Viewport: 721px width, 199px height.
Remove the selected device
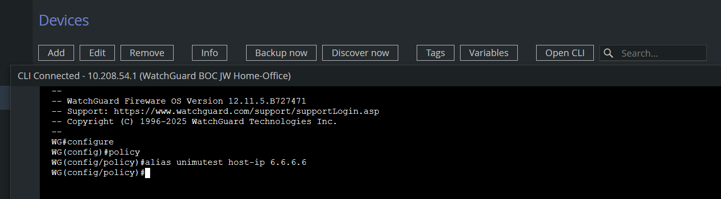pos(147,53)
